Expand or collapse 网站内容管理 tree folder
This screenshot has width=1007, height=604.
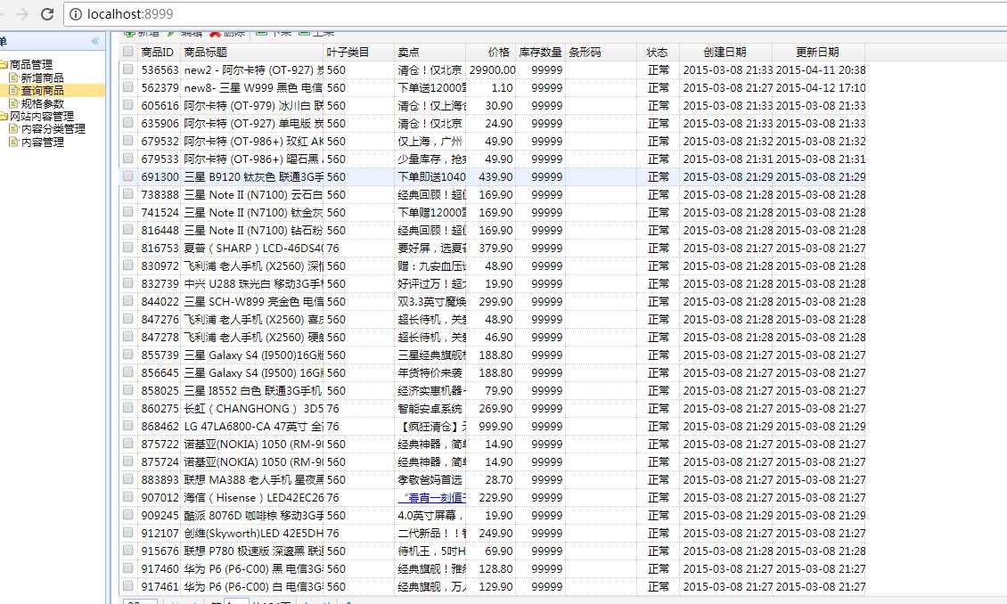(x=4, y=116)
